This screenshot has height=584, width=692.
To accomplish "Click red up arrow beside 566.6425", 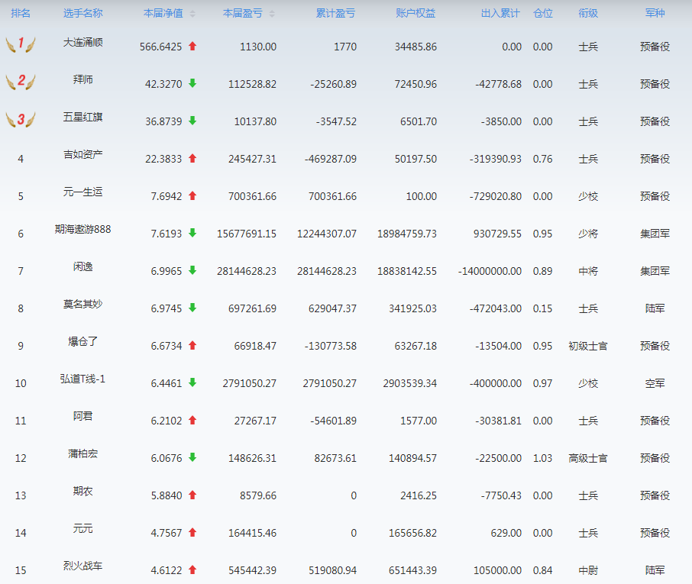I will pyautogui.click(x=192, y=46).
